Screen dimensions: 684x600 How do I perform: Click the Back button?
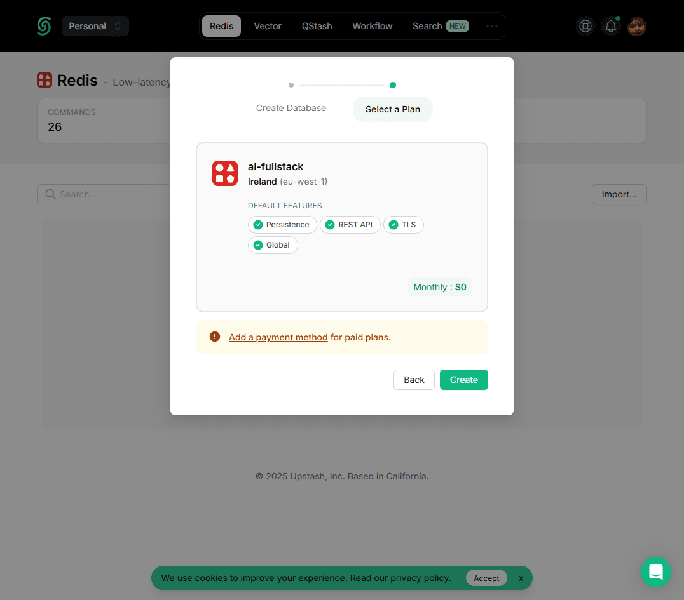[414, 380]
